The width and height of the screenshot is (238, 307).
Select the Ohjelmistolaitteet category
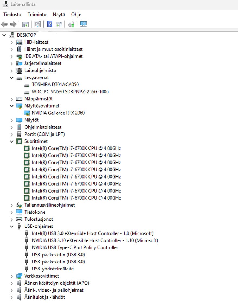point(43,127)
